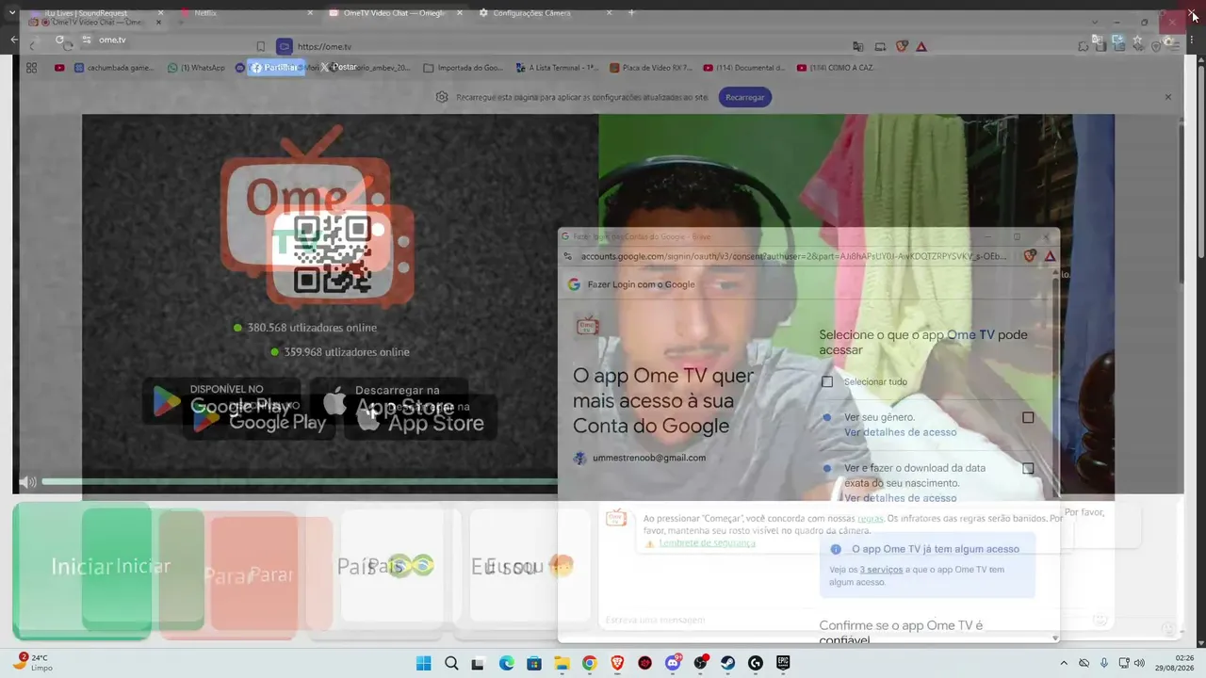Click the camera site-permission icon beside https://ome.tv
Screen dimensions: 1206x678
284,46
